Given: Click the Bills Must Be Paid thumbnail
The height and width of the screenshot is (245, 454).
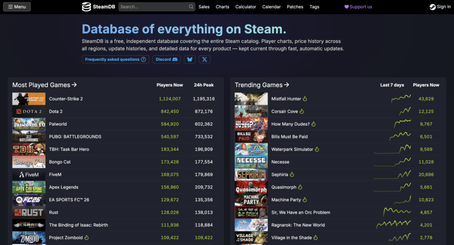Looking at the screenshot, I should (251, 137).
